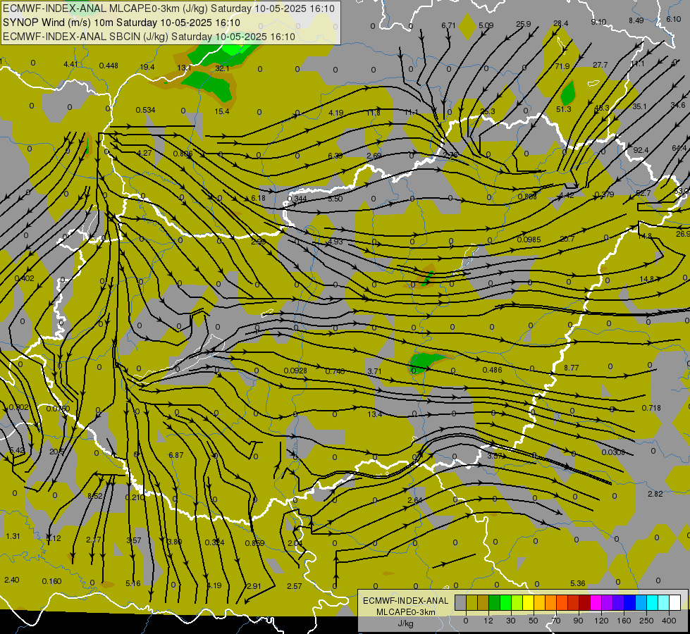Click the 9.10 value label
The image size is (690, 634).
point(598,22)
